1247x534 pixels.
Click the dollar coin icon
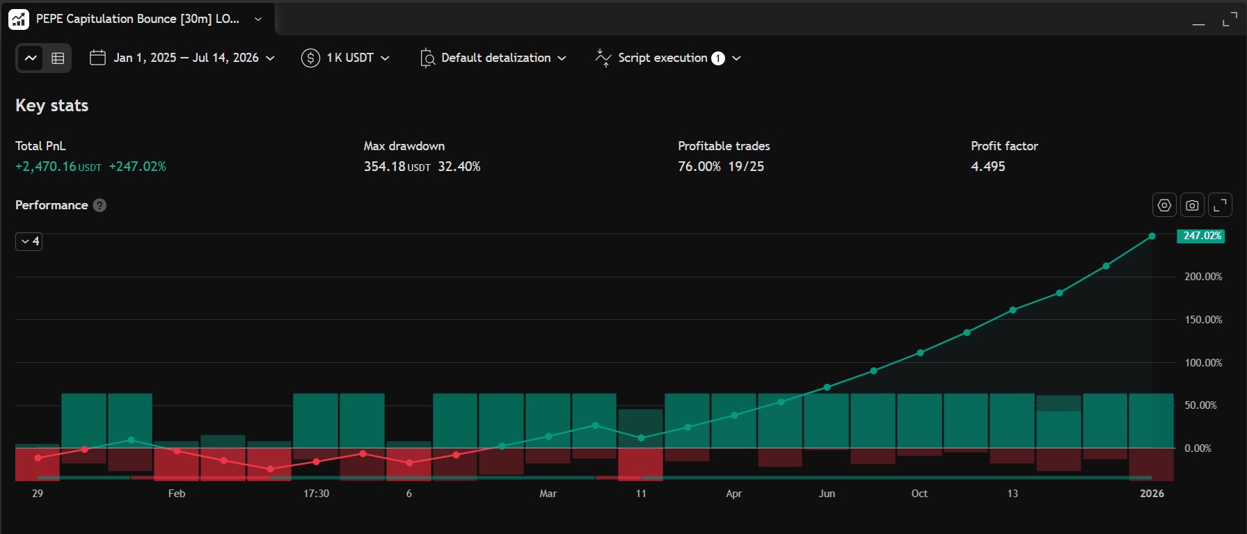310,58
